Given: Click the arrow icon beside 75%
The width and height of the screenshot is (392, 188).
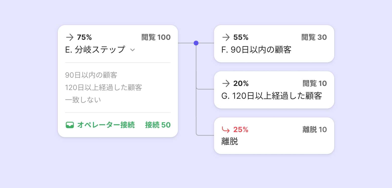Looking at the screenshot, I should [70, 38].
